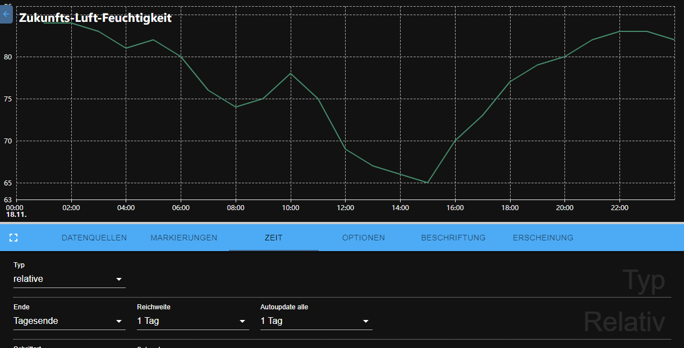Screen dimensions: 684x348
Task: Expand the Autoupdate alle dropdown
Action: click(x=316, y=321)
